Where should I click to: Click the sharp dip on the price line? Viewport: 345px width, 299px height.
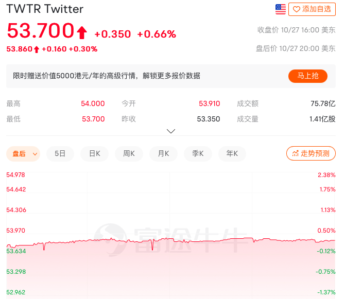pos(152,247)
